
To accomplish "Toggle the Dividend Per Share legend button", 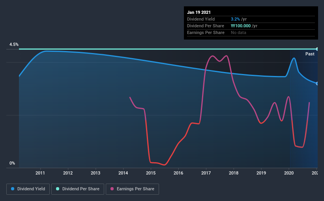I will click(x=78, y=189).
